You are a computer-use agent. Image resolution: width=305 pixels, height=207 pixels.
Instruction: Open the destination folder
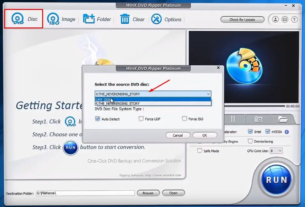point(173,193)
